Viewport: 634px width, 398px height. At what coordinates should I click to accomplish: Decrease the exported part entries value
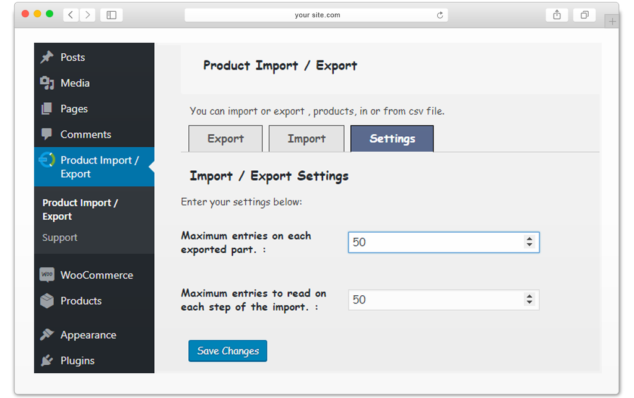click(x=529, y=245)
